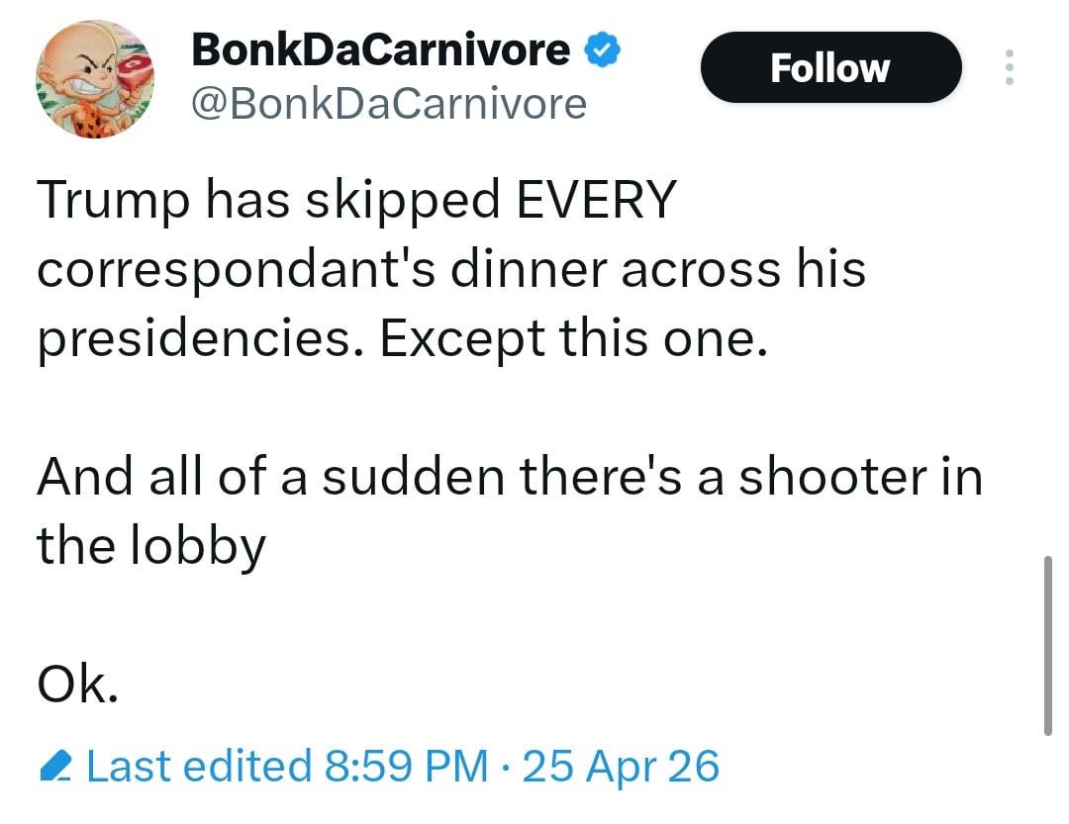Click the word "correspondant's" in the post
Image resolution: width=1069 pixels, height=824 pixels.
coord(237,271)
